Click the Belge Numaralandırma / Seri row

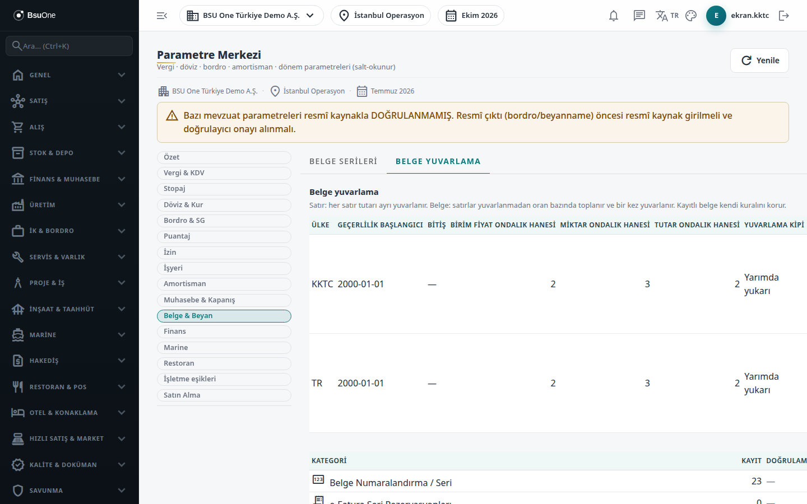click(x=558, y=482)
